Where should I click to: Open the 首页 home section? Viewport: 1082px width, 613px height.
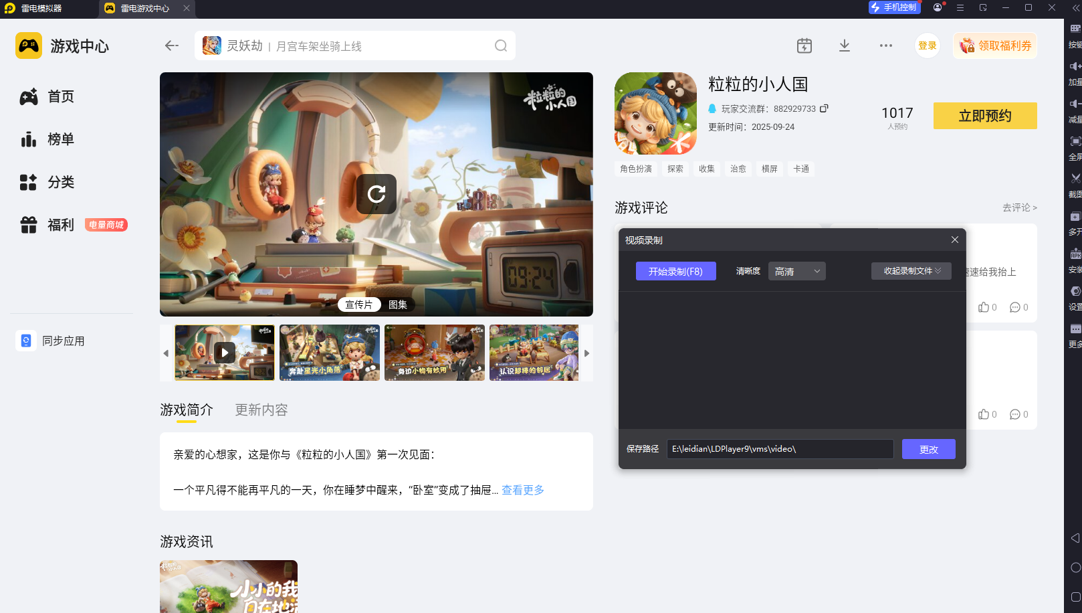tap(47, 96)
